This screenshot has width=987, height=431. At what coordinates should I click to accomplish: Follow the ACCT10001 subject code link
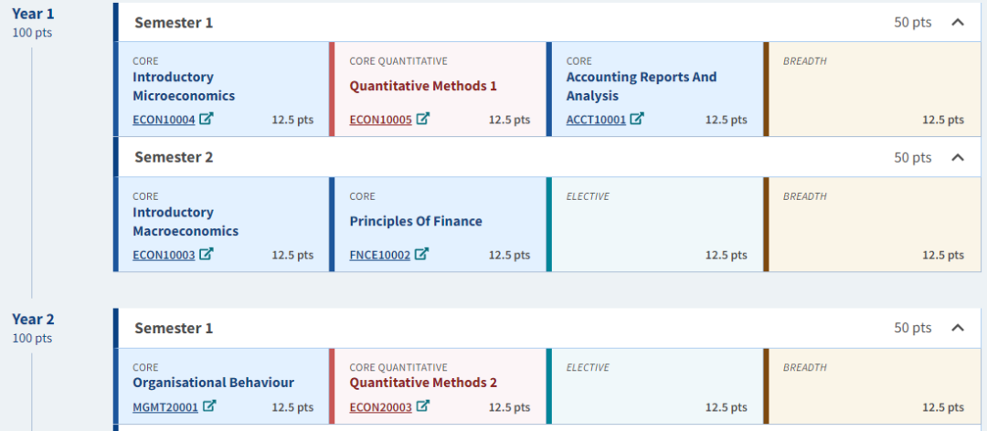click(x=596, y=120)
